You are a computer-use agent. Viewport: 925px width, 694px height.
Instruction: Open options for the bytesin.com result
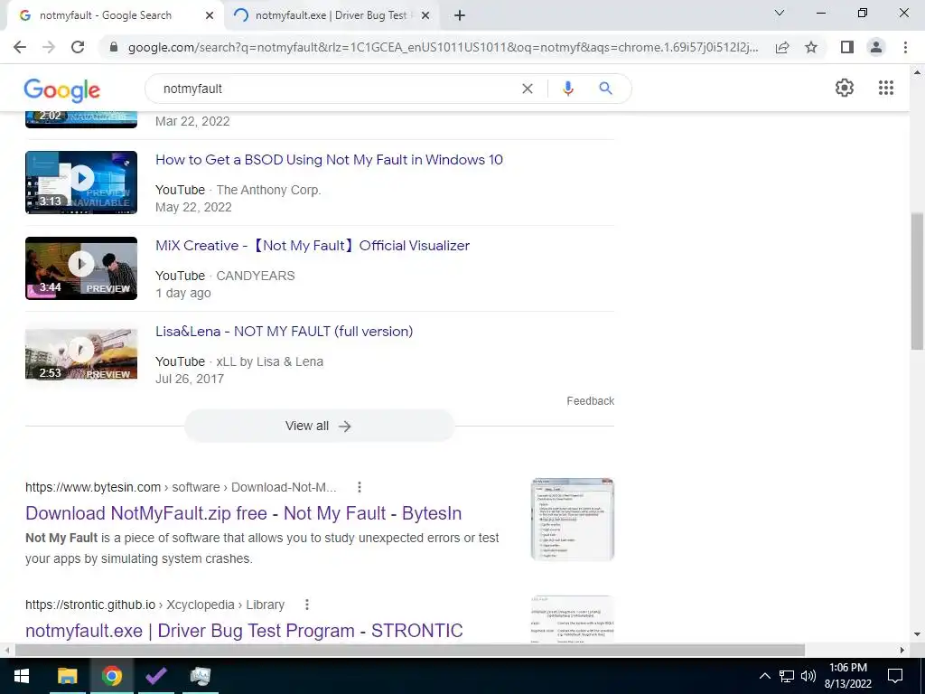click(360, 487)
